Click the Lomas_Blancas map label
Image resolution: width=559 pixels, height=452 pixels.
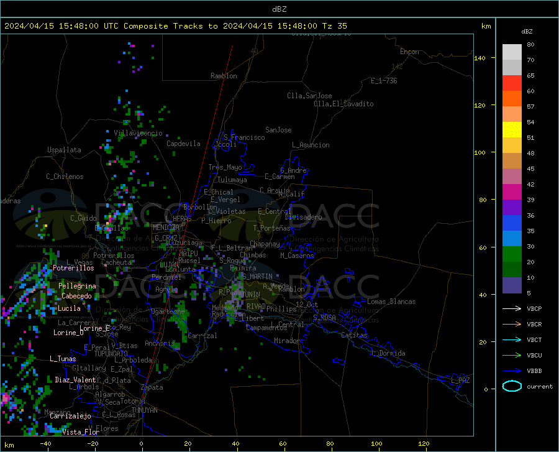[391, 302]
